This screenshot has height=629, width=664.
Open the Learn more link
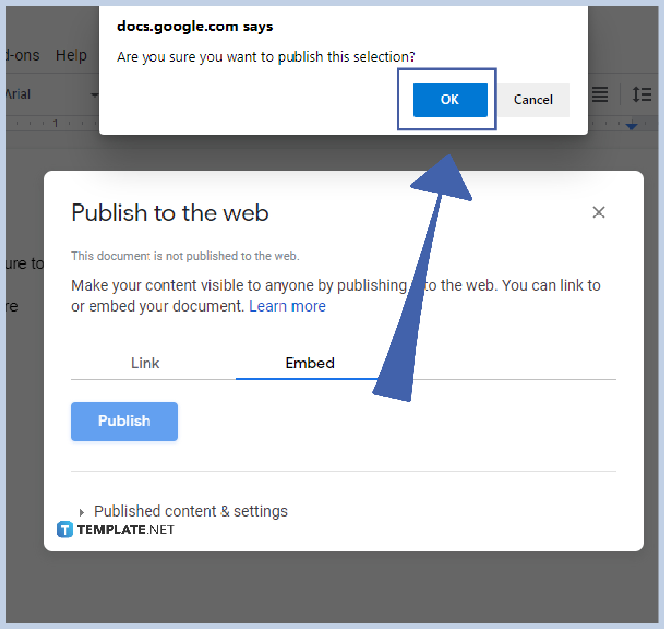click(x=287, y=306)
